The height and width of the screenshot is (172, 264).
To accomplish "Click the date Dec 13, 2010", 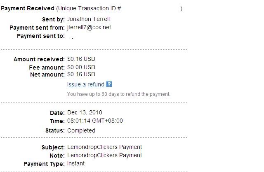I will coord(85,112).
